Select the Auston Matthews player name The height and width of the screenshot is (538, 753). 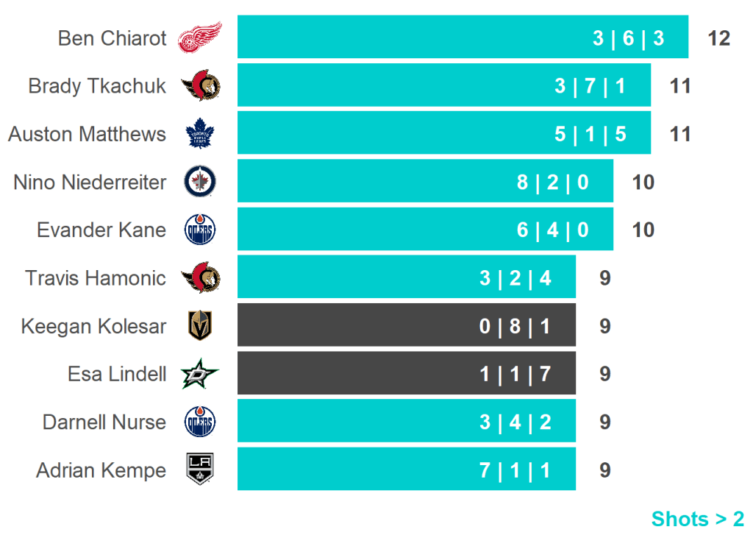pos(88,135)
